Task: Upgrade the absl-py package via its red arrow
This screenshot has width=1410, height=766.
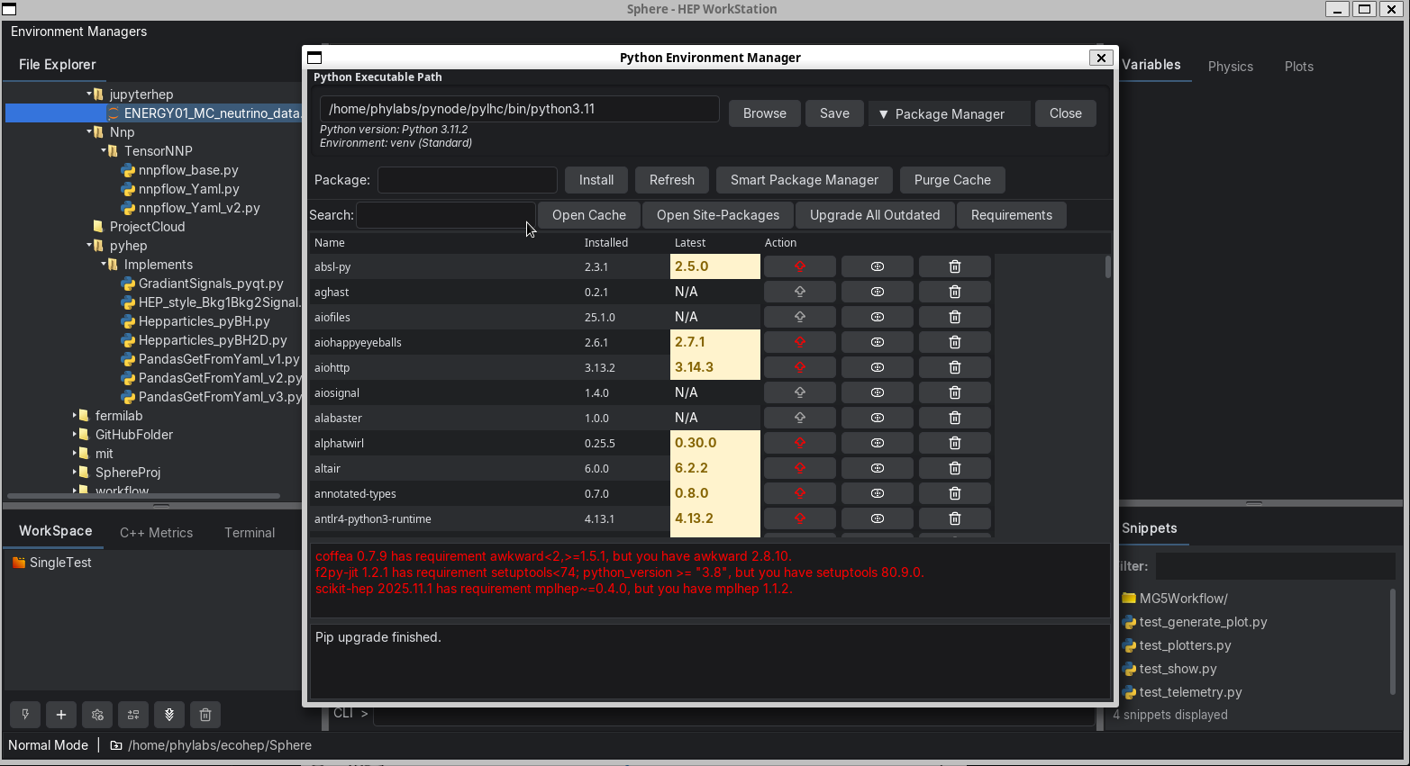Action: (x=799, y=266)
